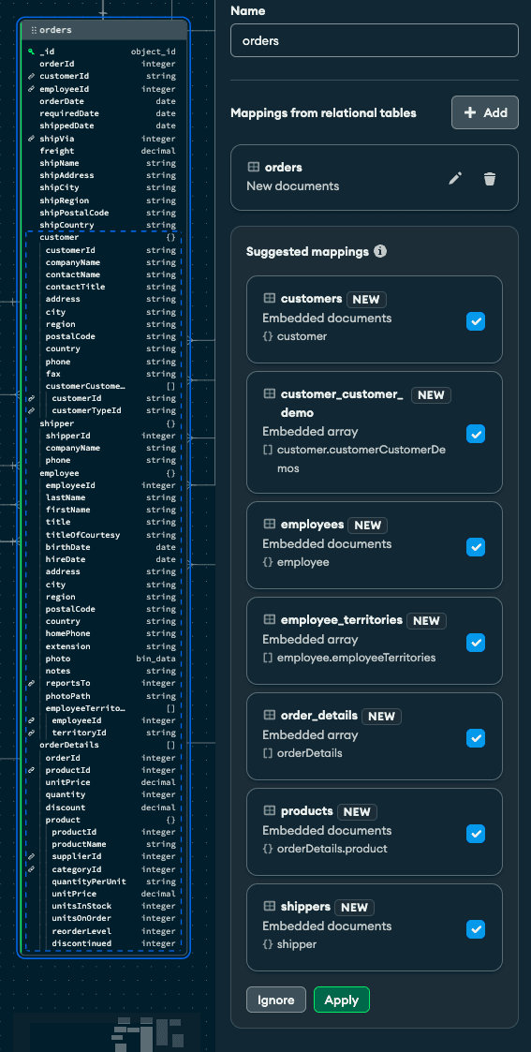Select the customerCustome… array row
531x1052 pixels.
click(x=104, y=387)
